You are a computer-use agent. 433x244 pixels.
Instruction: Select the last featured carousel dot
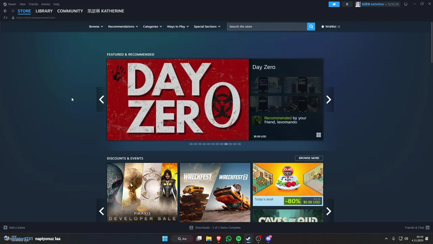tap(239, 144)
